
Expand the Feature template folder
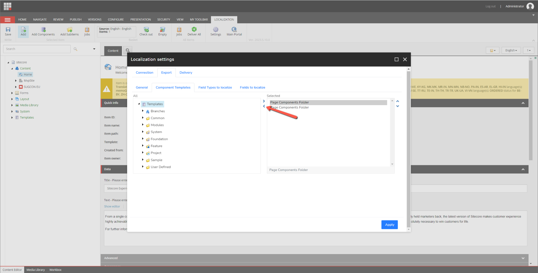tap(143, 146)
